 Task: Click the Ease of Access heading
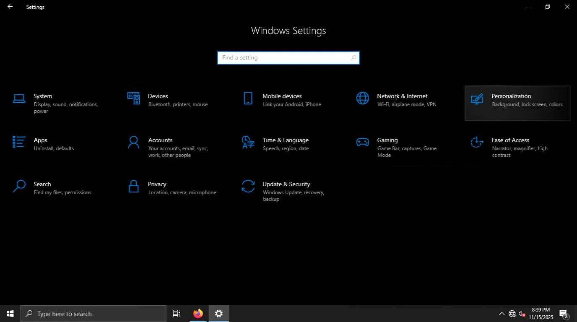(x=510, y=140)
